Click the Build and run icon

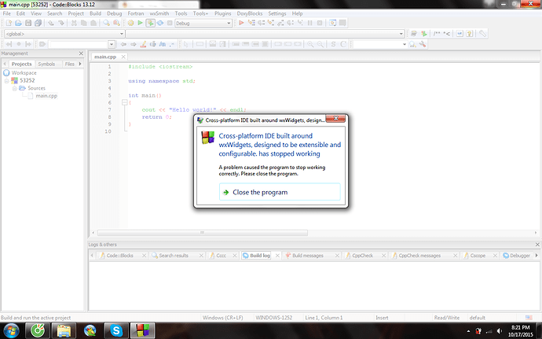click(x=150, y=23)
